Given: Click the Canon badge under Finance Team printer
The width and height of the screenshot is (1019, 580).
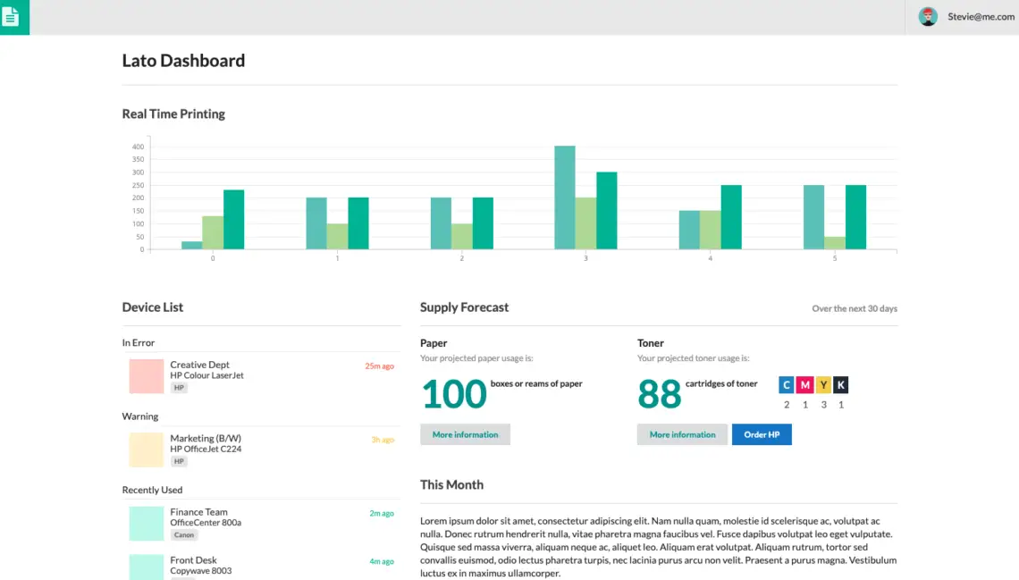Looking at the screenshot, I should click(183, 534).
